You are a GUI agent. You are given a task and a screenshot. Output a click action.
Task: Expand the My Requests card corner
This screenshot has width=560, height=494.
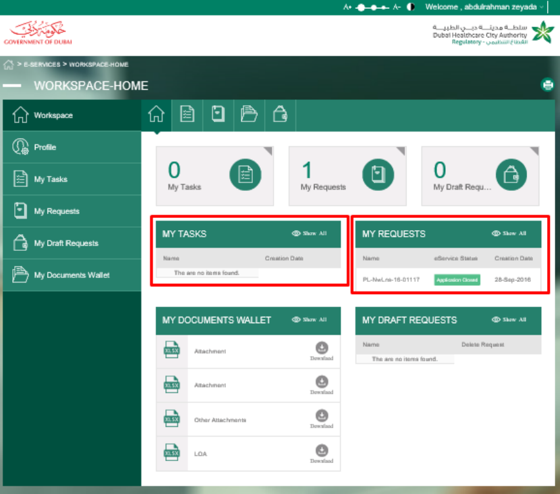point(402,150)
